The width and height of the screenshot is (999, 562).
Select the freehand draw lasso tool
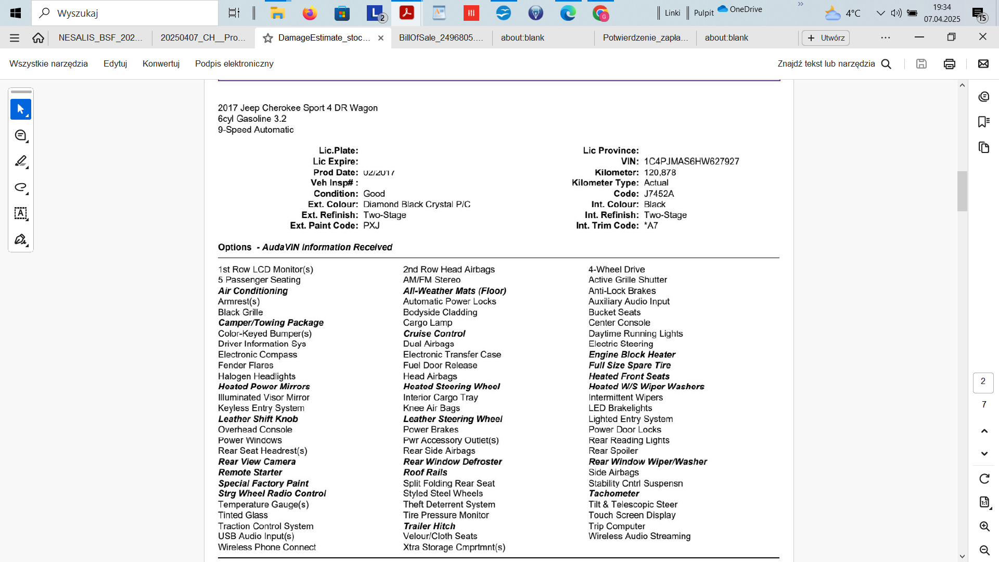pyautogui.click(x=21, y=187)
